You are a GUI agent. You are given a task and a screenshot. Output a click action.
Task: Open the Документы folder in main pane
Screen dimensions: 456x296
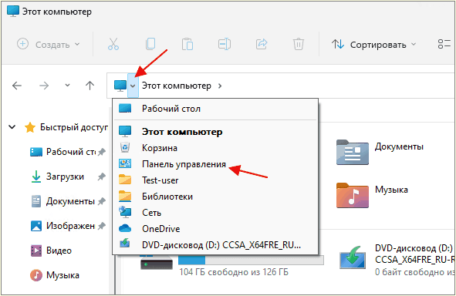380,152
